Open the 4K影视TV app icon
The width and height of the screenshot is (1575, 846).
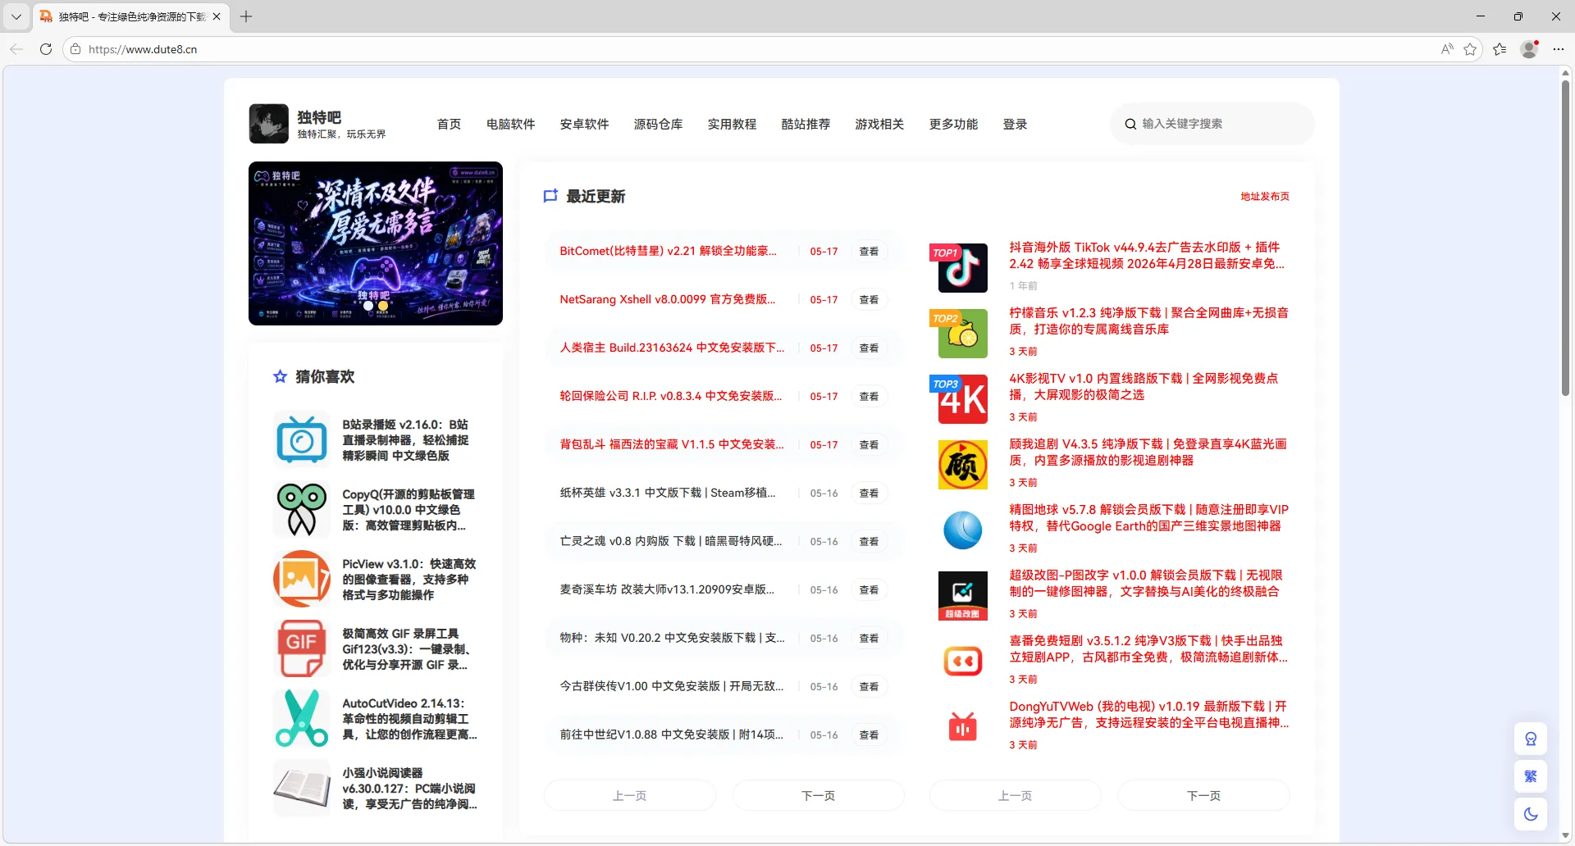(x=962, y=399)
